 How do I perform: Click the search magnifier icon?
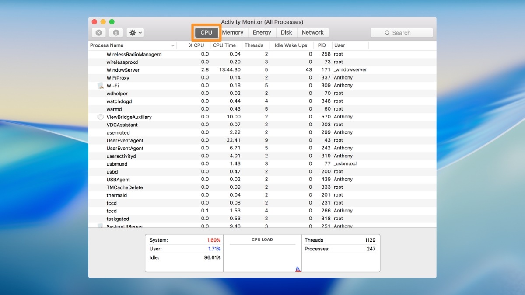point(387,33)
